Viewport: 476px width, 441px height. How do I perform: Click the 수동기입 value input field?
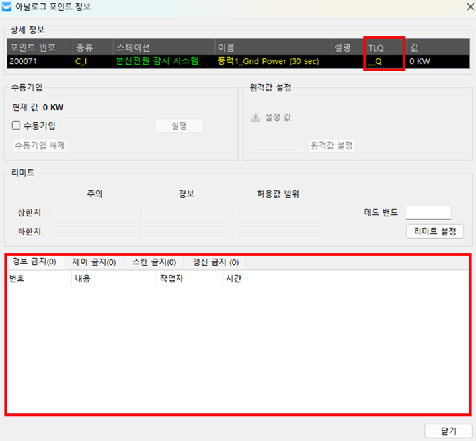click(106, 126)
